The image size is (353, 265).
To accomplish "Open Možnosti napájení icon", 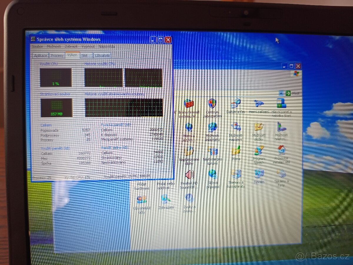I will tap(236, 127).
